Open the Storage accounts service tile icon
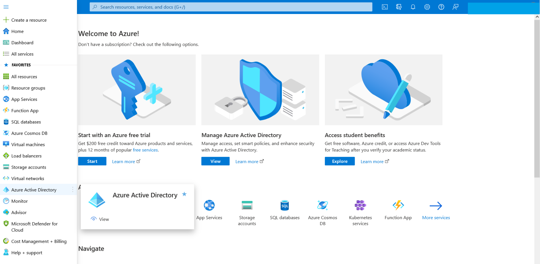Image resolution: width=540 pixels, height=264 pixels. (x=247, y=205)
